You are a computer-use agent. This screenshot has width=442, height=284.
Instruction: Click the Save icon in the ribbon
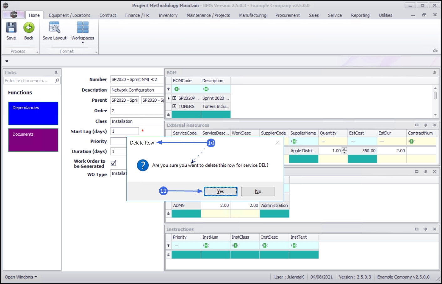coord(11,28)
